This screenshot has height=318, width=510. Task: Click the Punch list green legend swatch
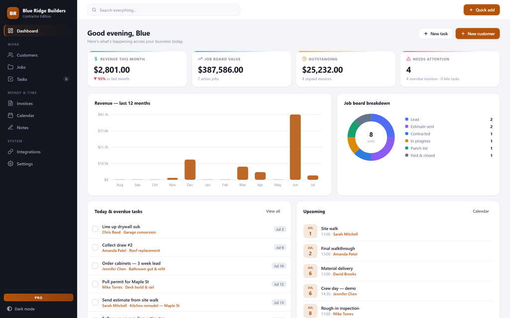point(406,148)
